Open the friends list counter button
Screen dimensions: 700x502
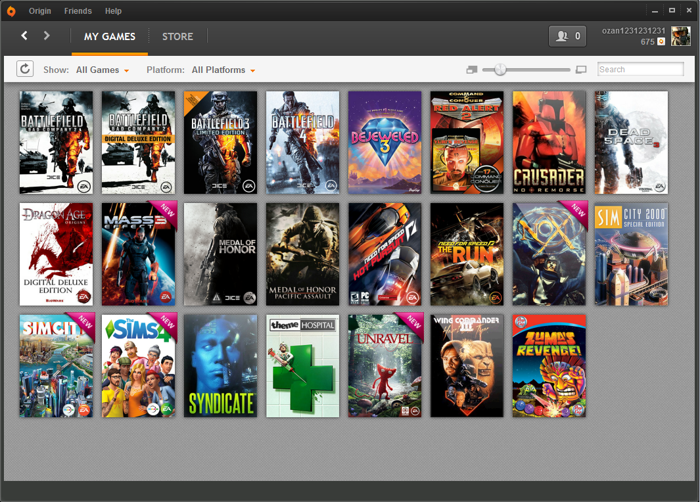point(567,36)
